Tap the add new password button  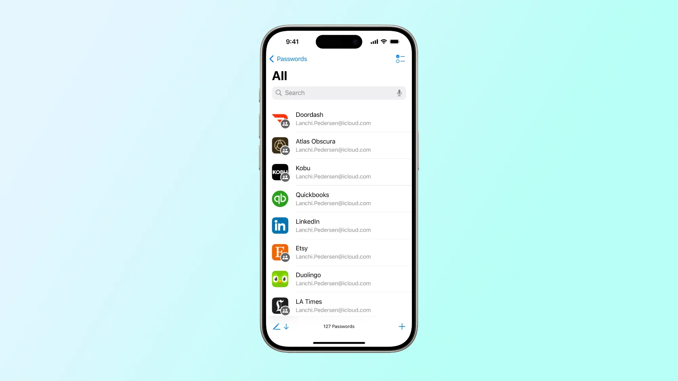401,326
